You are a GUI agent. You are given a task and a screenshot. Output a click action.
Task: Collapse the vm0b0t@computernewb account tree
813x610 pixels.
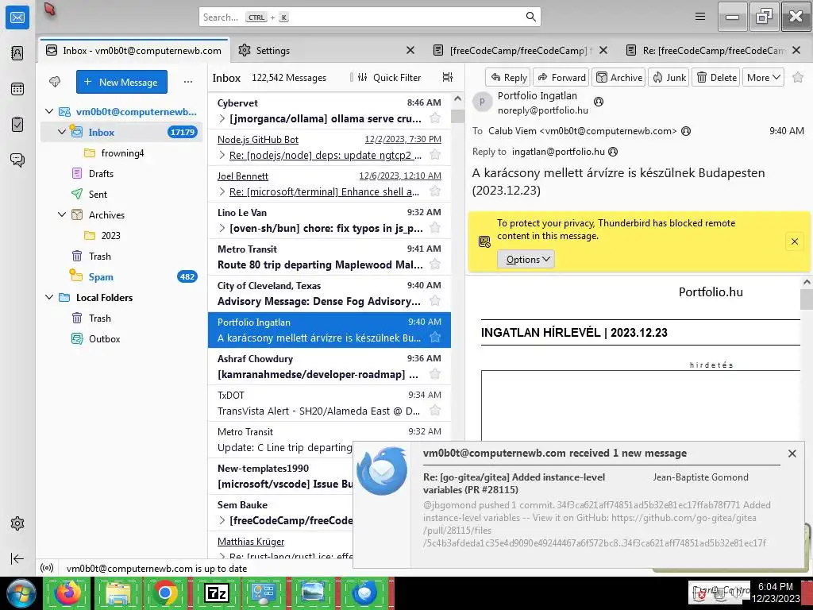(x=49, y=111)
